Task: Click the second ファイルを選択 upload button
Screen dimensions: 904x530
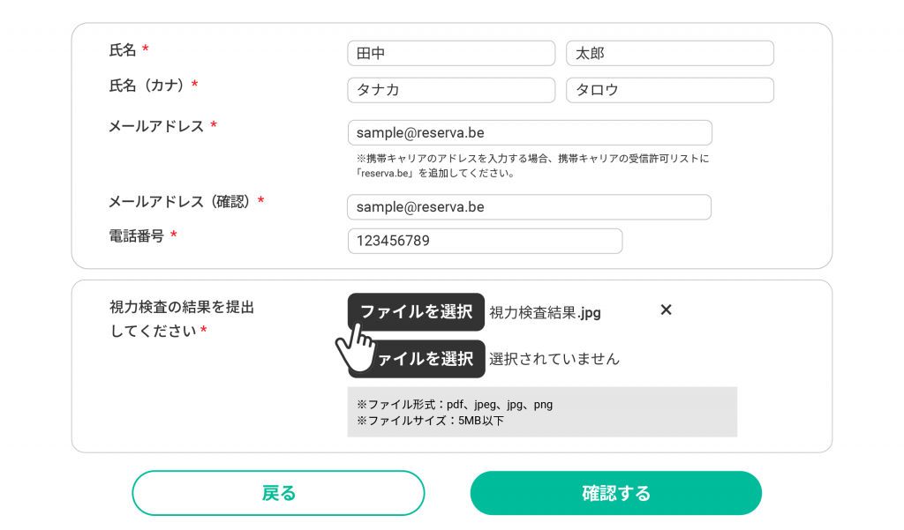Action: tap(417, 359)
